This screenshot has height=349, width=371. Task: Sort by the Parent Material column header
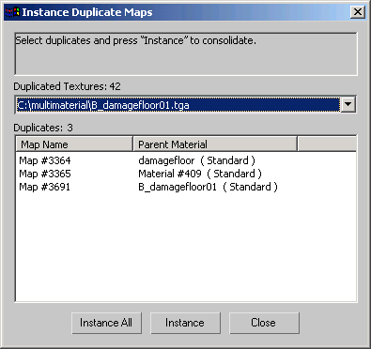tap(215, 144)
